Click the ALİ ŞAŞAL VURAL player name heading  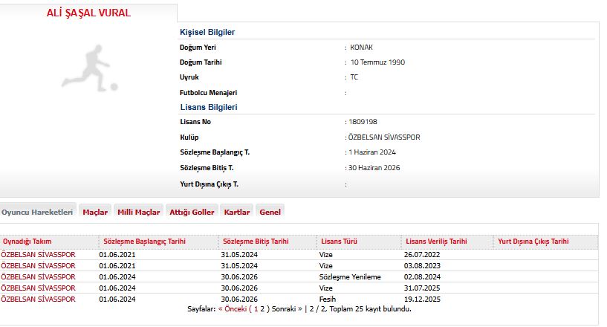[x=89, y=13]
